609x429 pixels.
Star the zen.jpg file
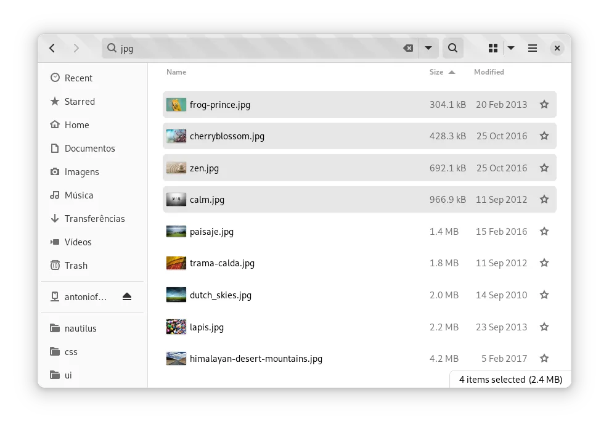click(544, 168)
